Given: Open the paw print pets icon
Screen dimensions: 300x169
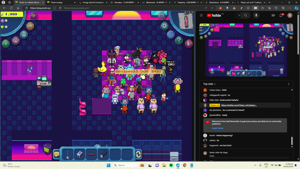Looking at the screenshot, I should click(16, 40).
